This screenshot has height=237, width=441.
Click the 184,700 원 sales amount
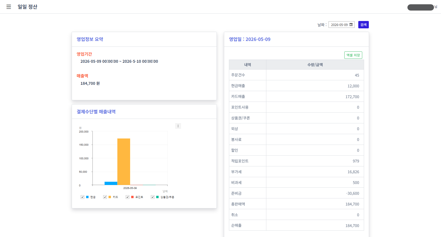90,83
